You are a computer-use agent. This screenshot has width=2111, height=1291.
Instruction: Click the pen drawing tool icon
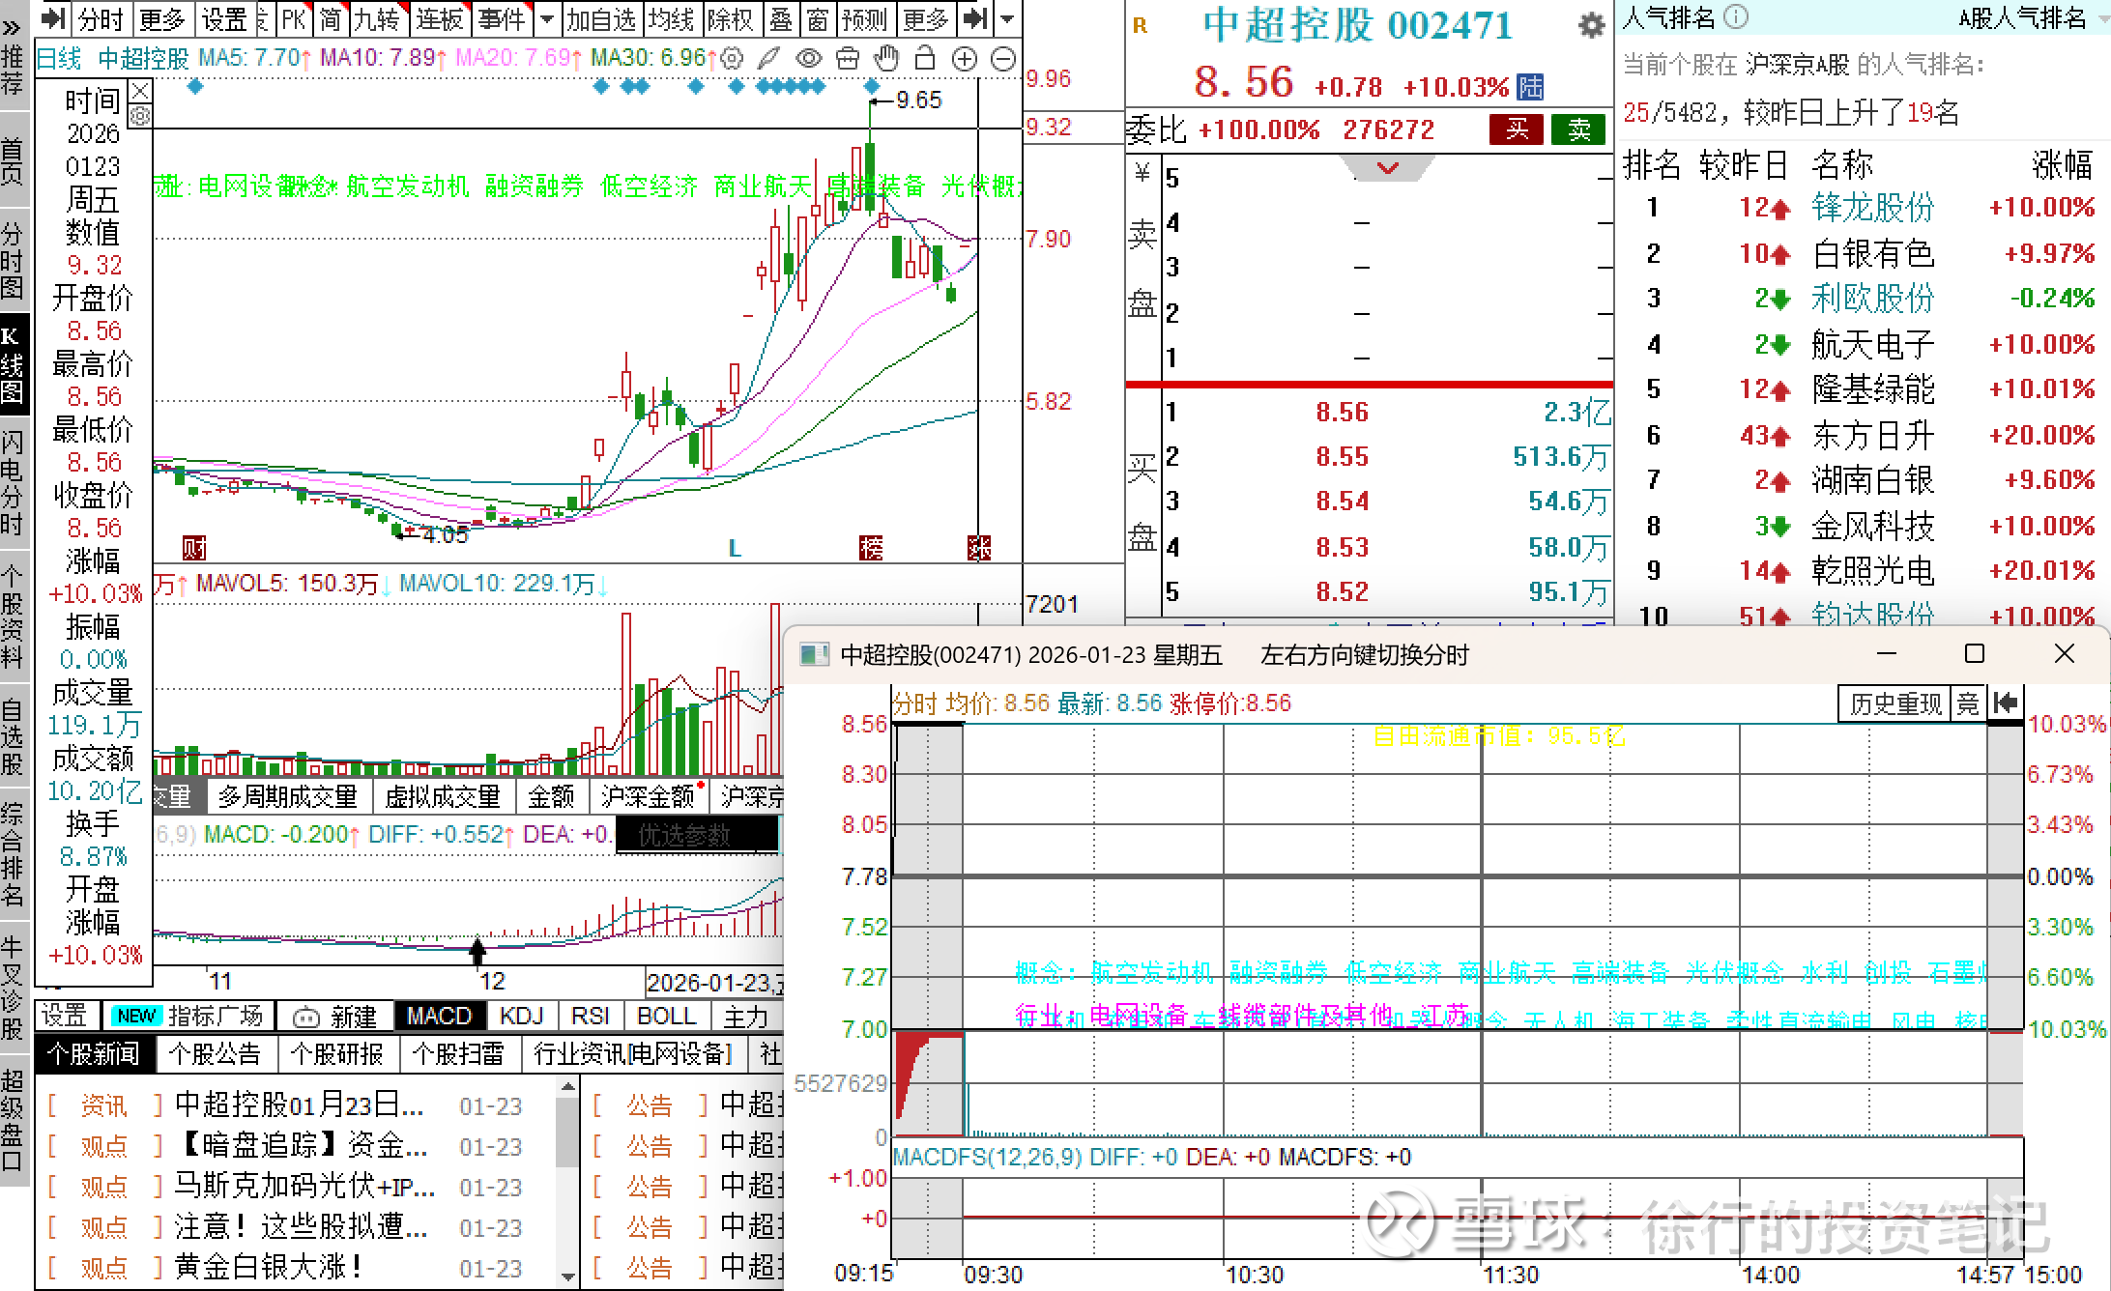tap(768, 60)
